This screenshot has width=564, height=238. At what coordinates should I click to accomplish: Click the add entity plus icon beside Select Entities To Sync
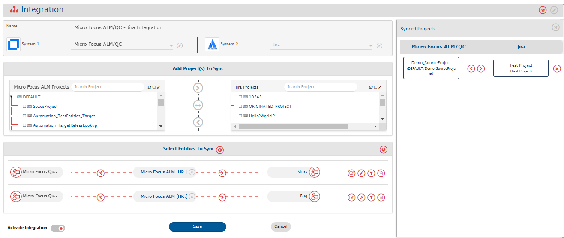pyautogui.click(x=220, y=150)
